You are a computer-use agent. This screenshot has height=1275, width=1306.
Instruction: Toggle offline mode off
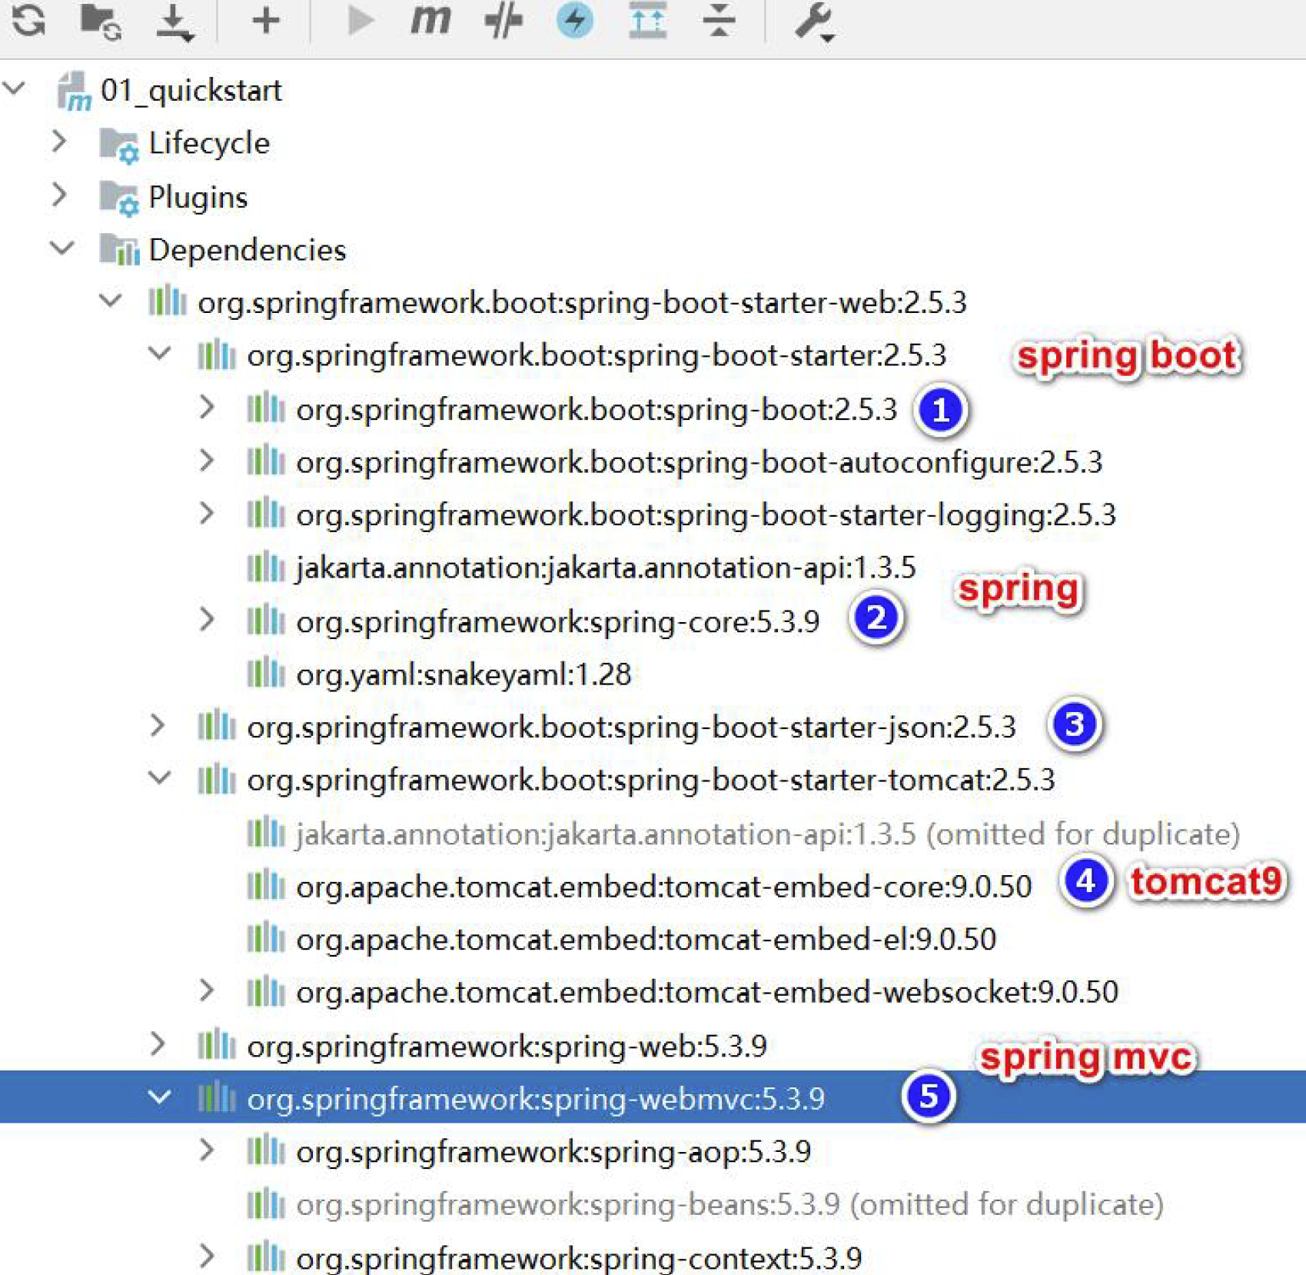click(575, 22)
